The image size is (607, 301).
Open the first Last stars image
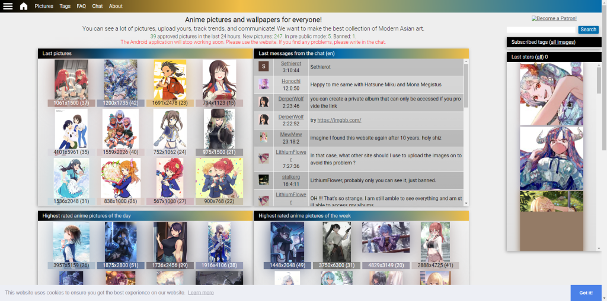pos(551,94)
